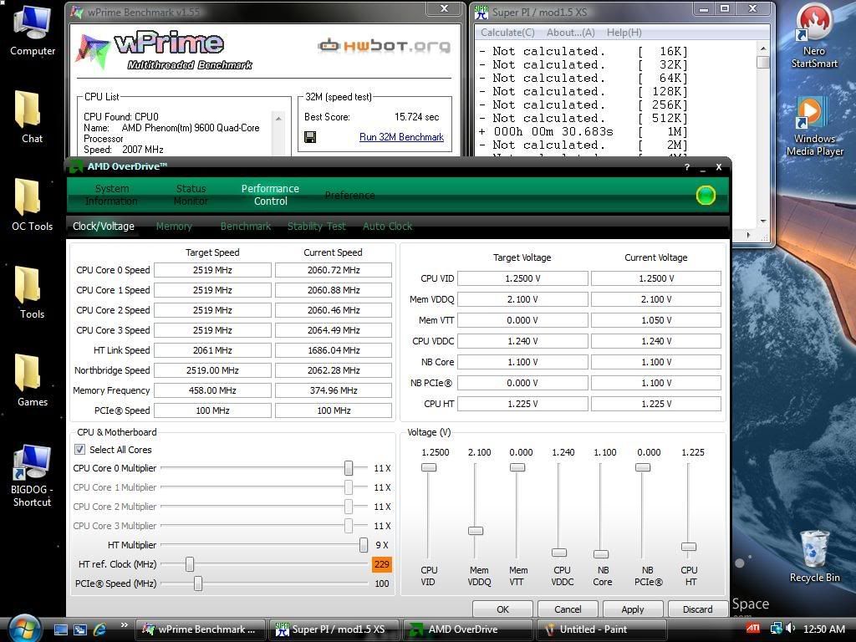Toggle the Select All Cores checkbox
The image size is (856, 642).
[x=79, y=449]
